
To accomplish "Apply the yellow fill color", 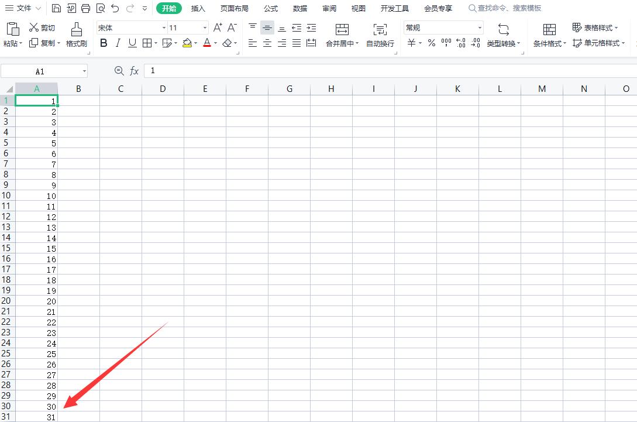I will [187, 43].
